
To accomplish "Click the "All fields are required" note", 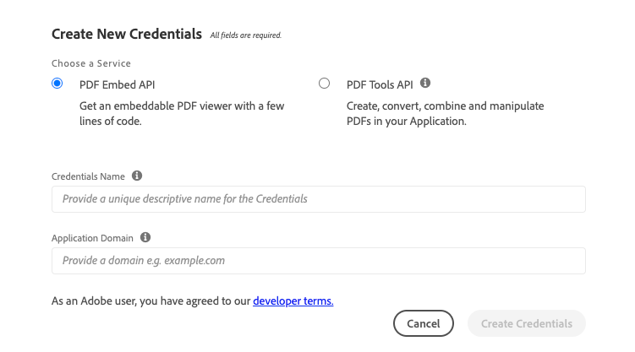I will 245,35.
